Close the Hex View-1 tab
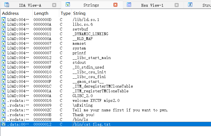The height and width of the screenshot is (136, 211). 177,5
